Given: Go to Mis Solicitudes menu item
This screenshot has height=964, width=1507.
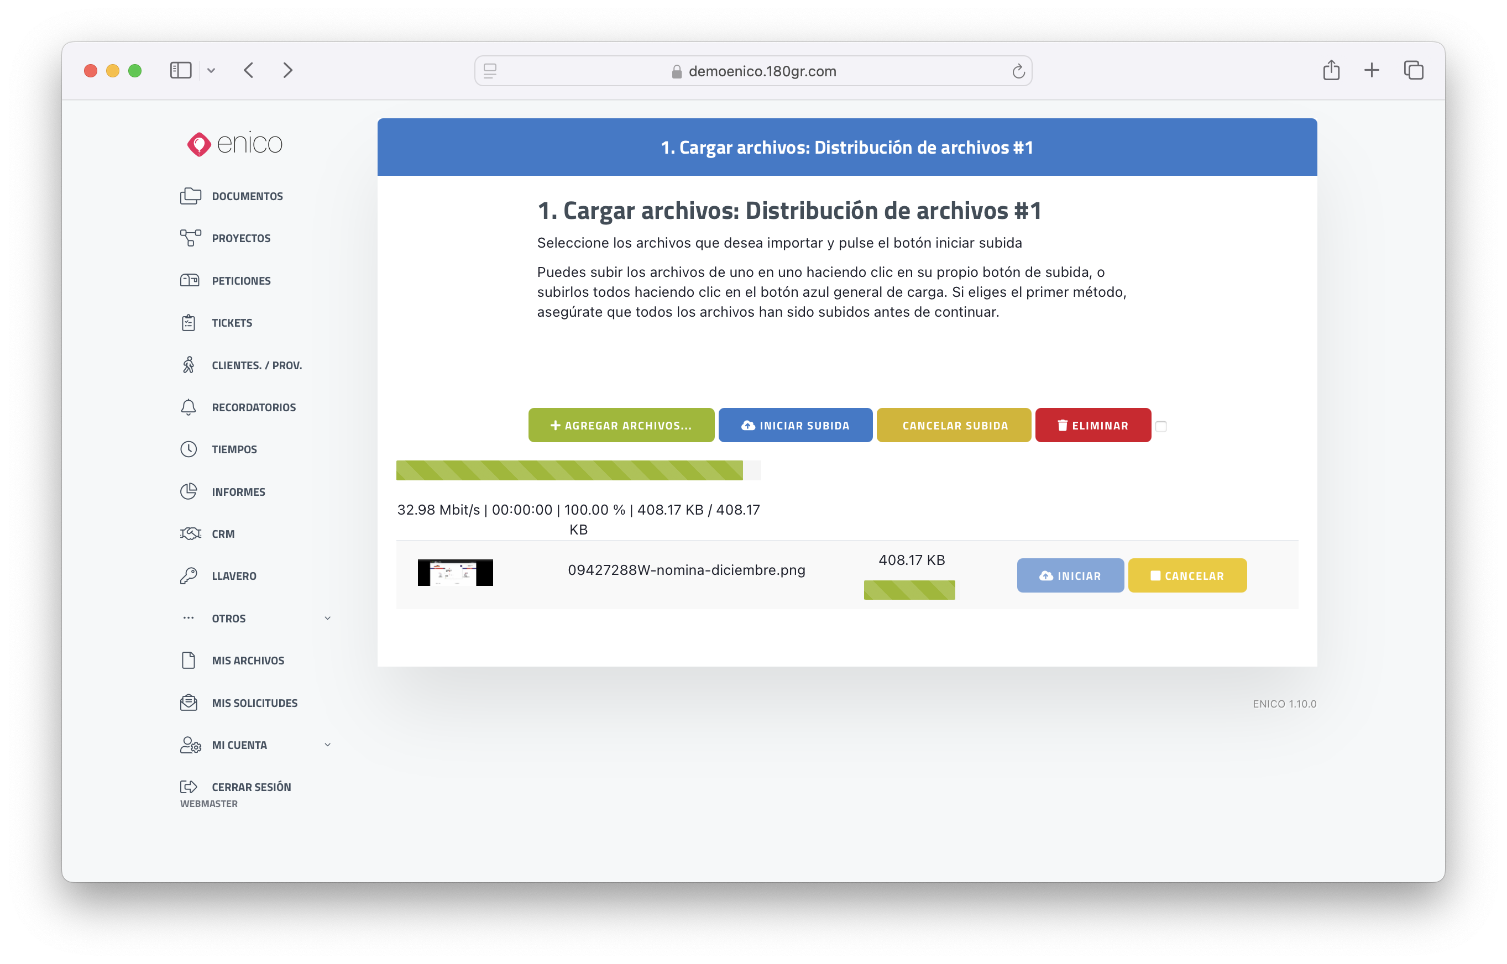Looking at the screenshot, I should click(x=254, y=703).
